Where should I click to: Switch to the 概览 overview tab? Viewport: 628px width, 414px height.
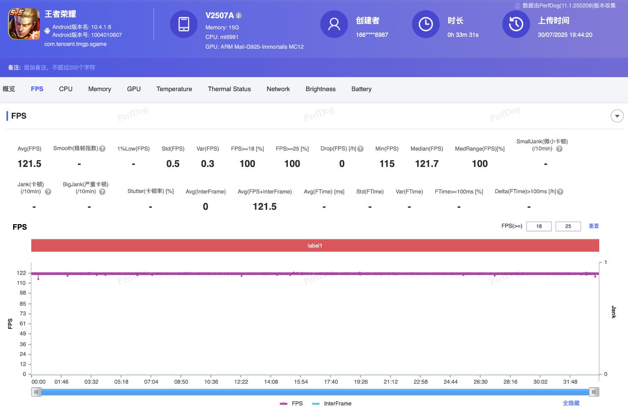(9, 89)
